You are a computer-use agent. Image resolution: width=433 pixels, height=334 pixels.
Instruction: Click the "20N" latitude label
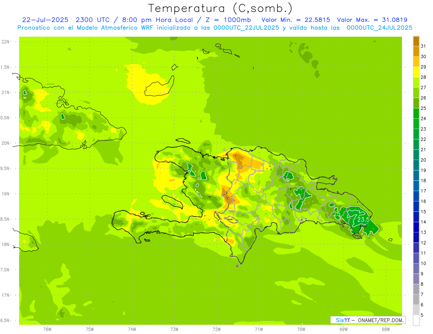pos(5,143)
